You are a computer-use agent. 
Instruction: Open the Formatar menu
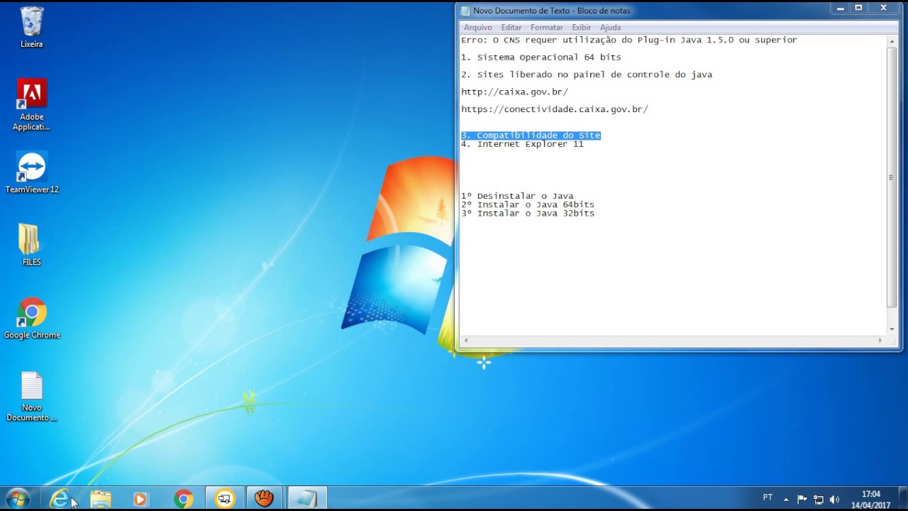click(x=546, y=28)
